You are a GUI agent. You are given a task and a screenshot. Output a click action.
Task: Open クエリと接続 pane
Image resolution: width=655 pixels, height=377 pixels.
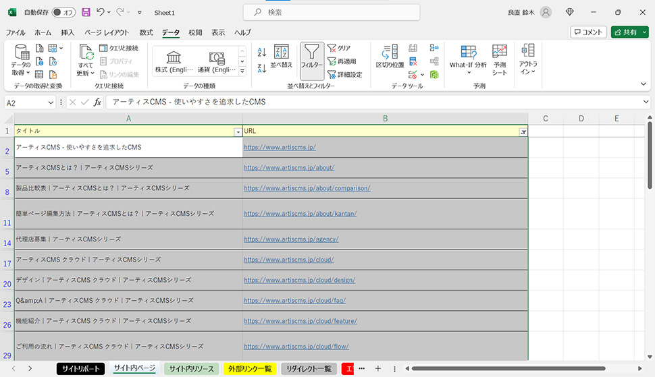click(119, 48)
